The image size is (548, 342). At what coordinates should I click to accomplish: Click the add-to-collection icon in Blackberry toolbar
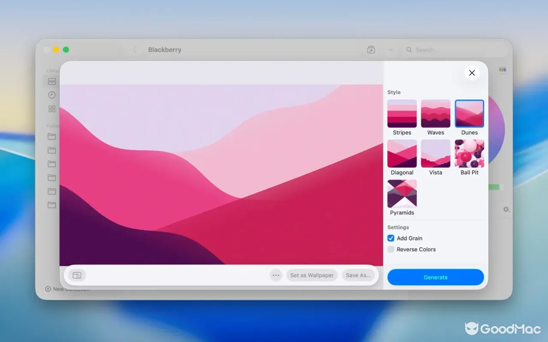click(371, 50)
